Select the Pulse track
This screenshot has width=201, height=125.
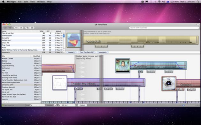32,48
